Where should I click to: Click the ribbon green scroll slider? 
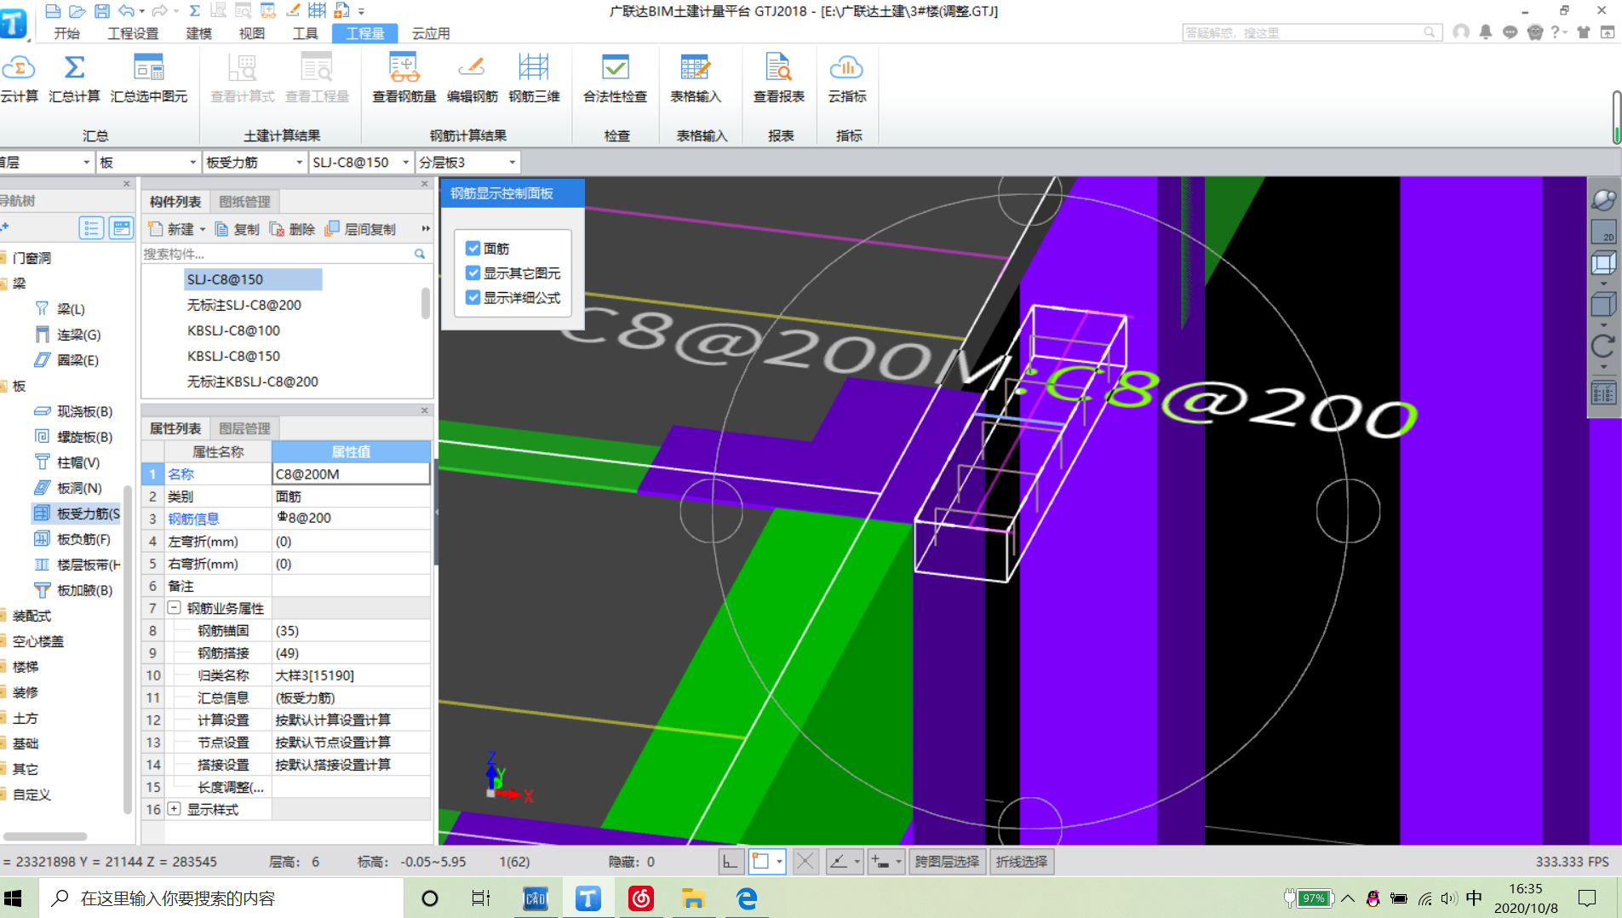click(x=1617, y=117)
